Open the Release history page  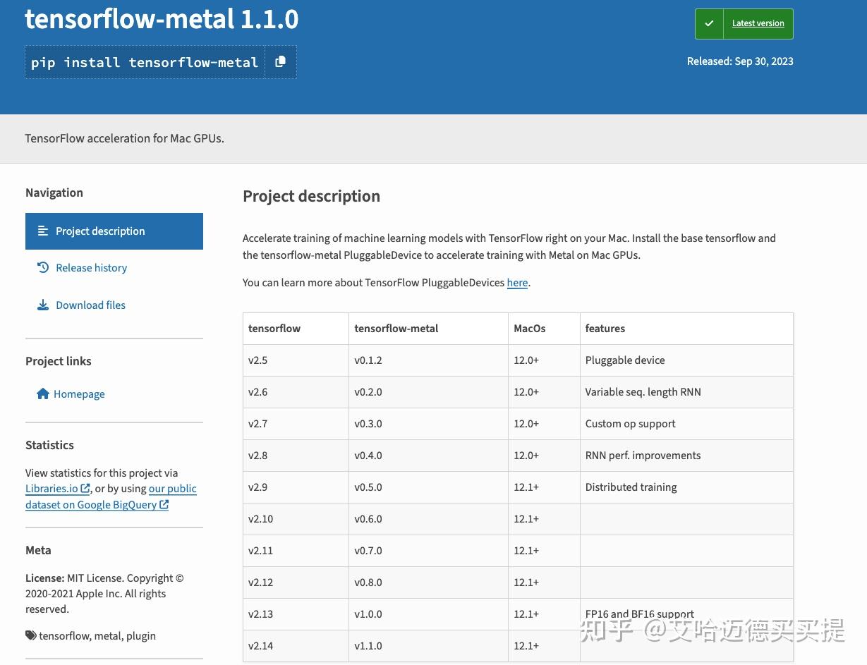pos(91,267)
